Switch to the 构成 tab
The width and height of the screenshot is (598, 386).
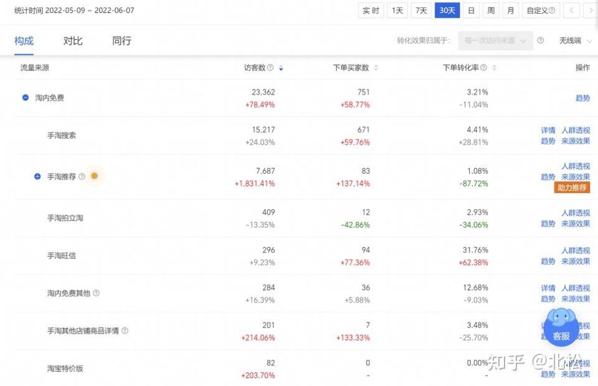pos(24,40)
